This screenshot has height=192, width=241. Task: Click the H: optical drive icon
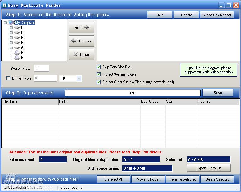(x=17, y=53)
